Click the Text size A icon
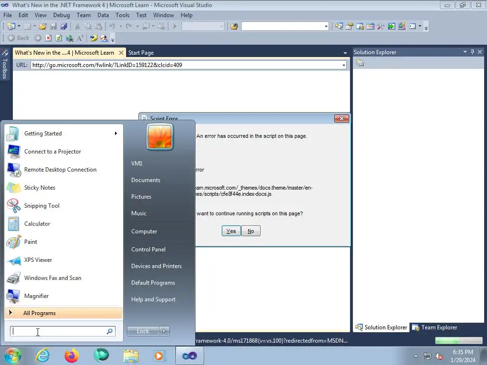The height and width of the screenshot is (365, 487). [80, 38]
